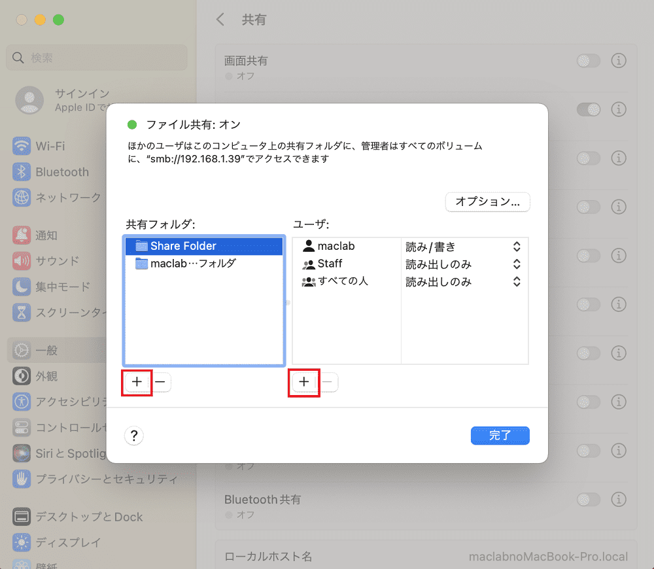Click info icon for Bluetooth共有

click(619, 499)
